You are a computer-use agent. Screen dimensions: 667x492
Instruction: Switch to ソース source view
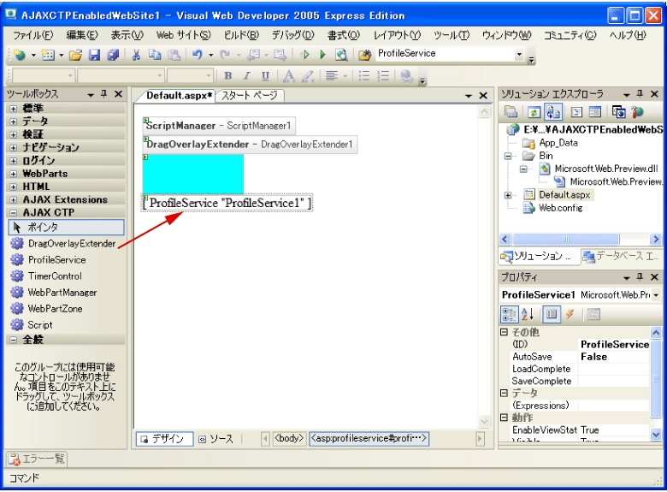pyautogui.click(x=216, y=439)
